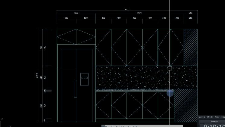Select the refrigerator door handle rectangle
Viewport: 225px width, 127px height.
[75, 89]
